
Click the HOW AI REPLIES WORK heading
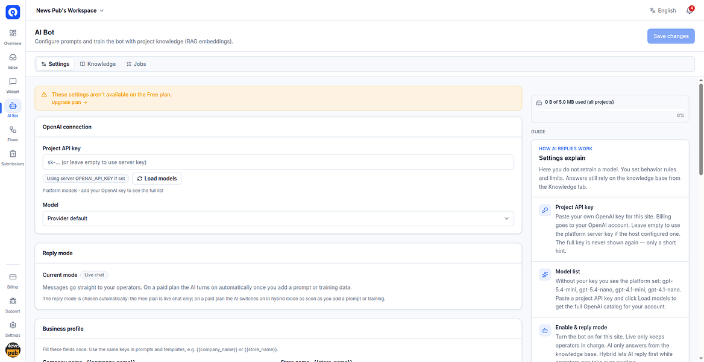click(566, 148)
